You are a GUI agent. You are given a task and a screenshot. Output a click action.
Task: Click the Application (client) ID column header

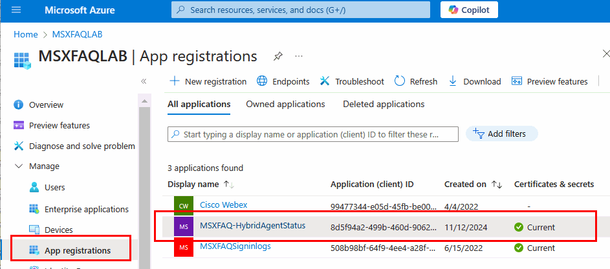[372, 184]
